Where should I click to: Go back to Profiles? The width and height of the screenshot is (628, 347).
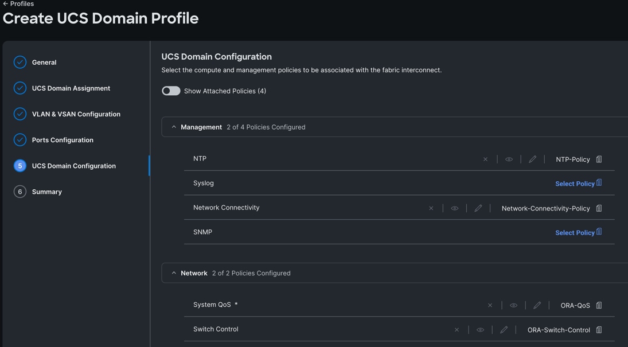point(18,4)
